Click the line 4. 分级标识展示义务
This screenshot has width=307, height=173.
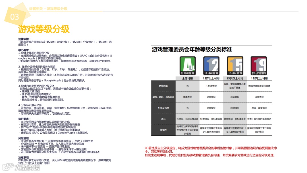tap(30, 105)
